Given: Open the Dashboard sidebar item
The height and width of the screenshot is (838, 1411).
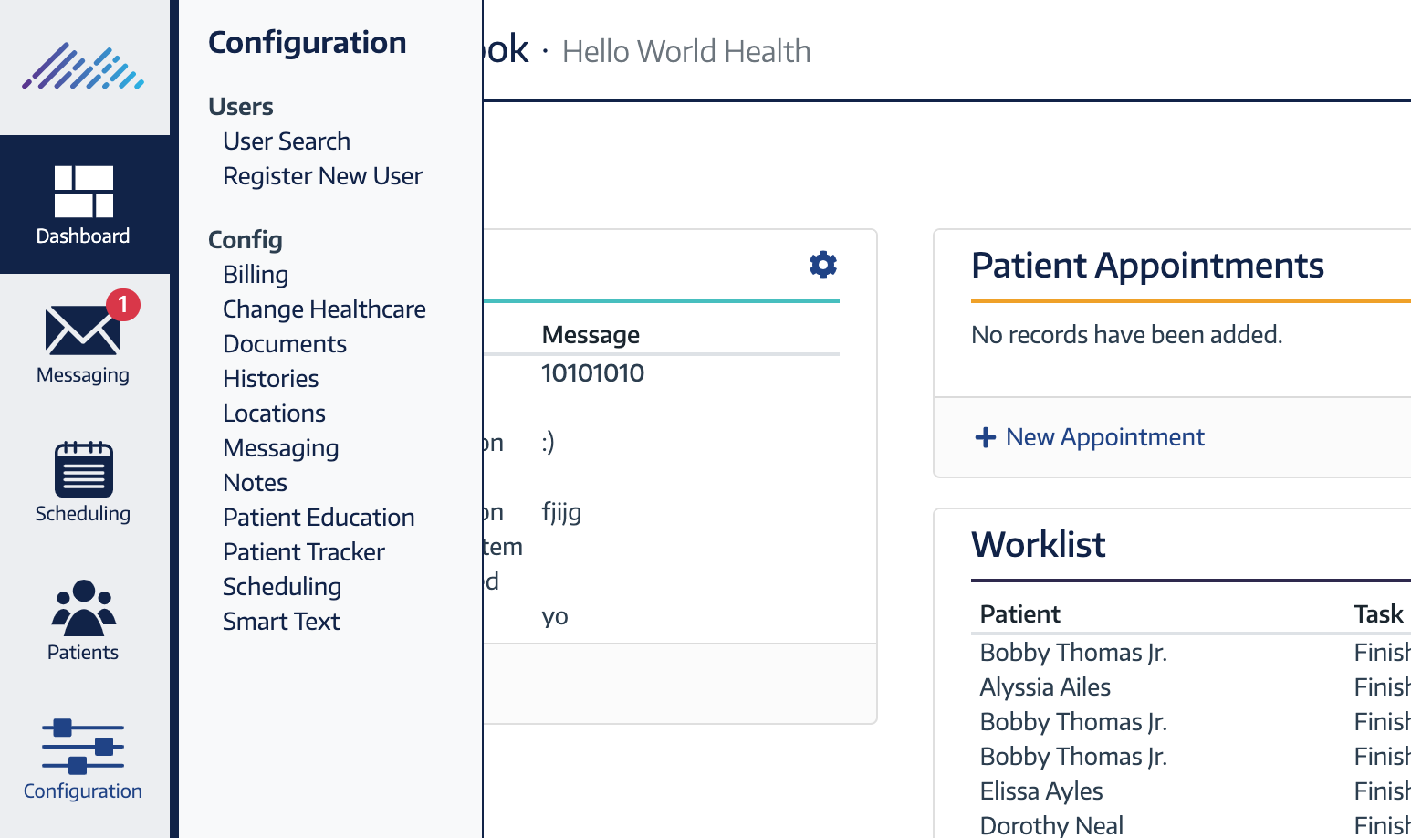Looking at the screenshot, I should coord(83,205).
